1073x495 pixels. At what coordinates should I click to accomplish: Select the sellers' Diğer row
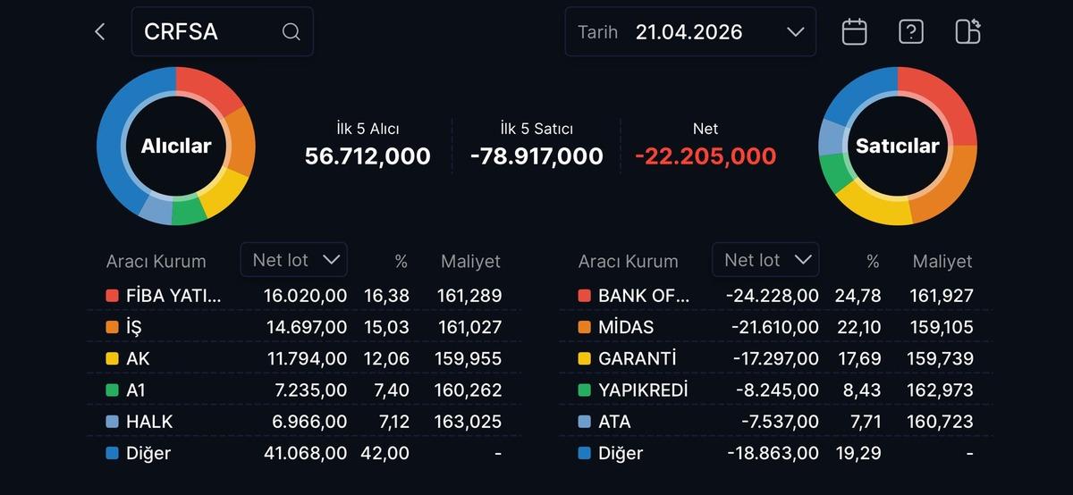774,453
